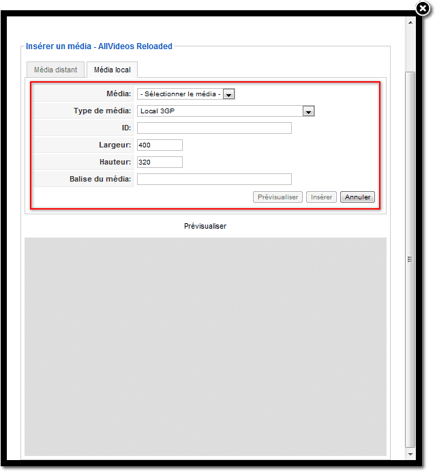Close the modal with the X icon
This screenshot has width=435, height=471.
pos(423,8)
